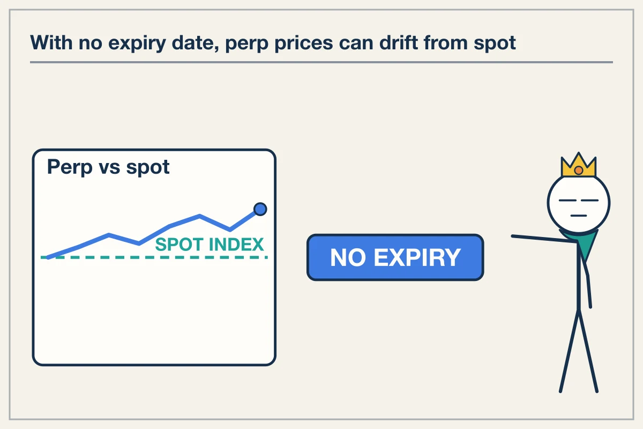Click the blue endpoint dot on the perp line
This screenshot has height=429, width=643.
pos(260,209)
